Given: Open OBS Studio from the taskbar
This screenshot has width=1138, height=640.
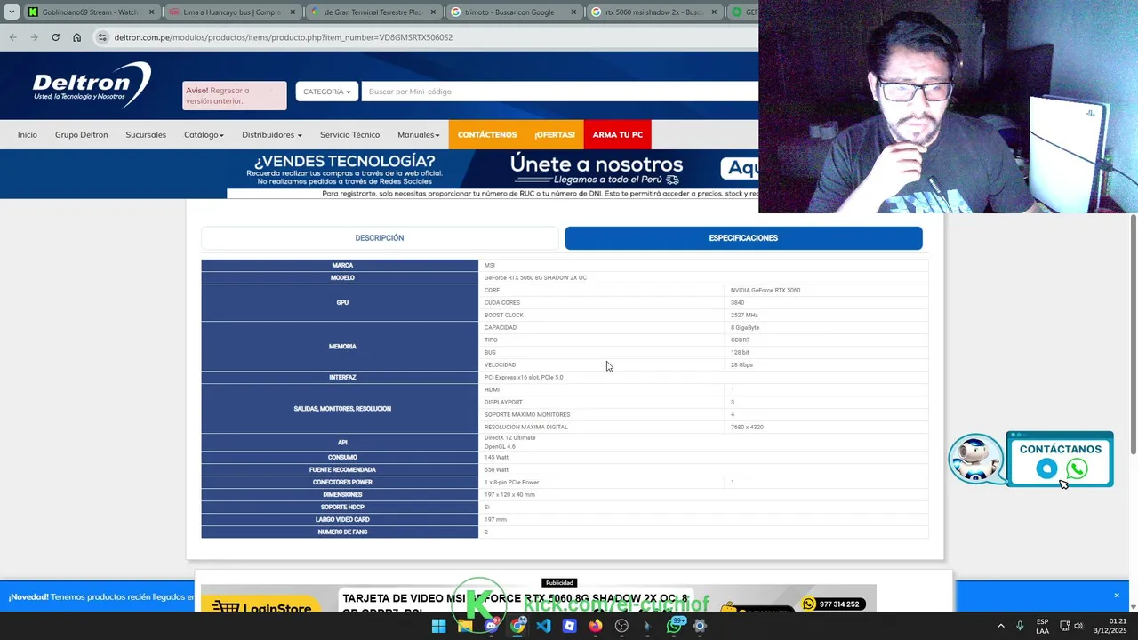Looking at the screenshot, I should click(x=622, y=626).
